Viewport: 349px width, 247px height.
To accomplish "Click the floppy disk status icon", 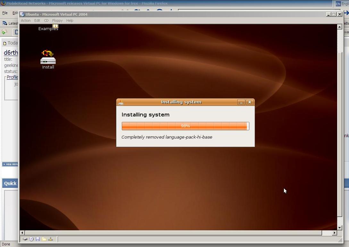I will pyautogui.click(x=37, y=239).
